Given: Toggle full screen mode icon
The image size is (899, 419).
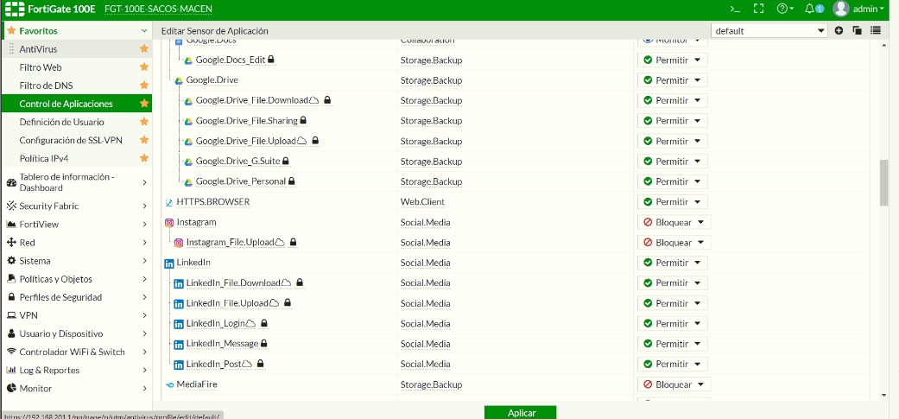Looking at the screenshot, I should 759,9.
